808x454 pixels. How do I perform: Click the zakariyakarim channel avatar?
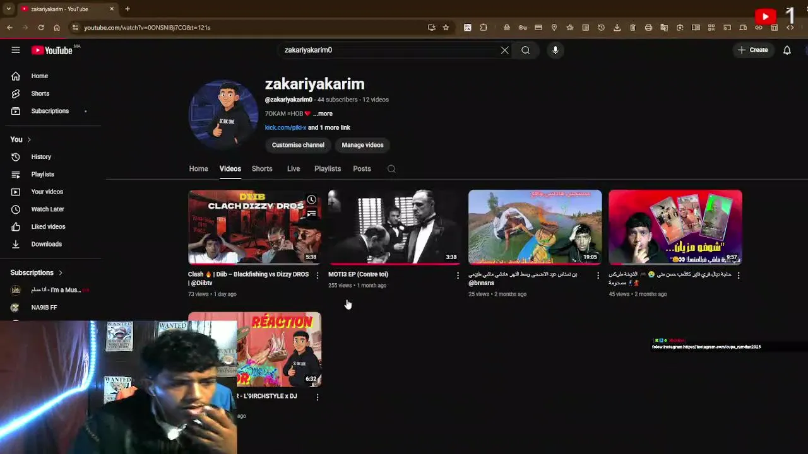pos(223,115)
